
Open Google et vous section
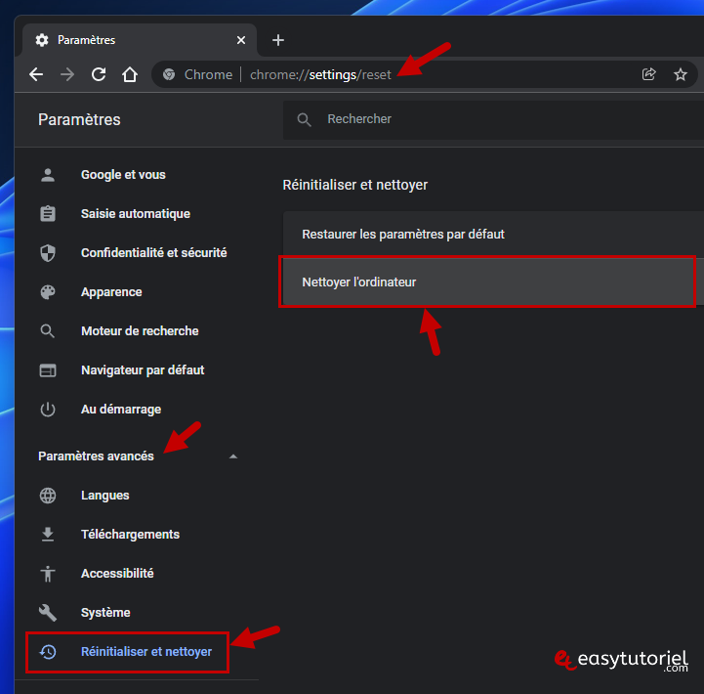pyautogui.click(x=123, y=175)
